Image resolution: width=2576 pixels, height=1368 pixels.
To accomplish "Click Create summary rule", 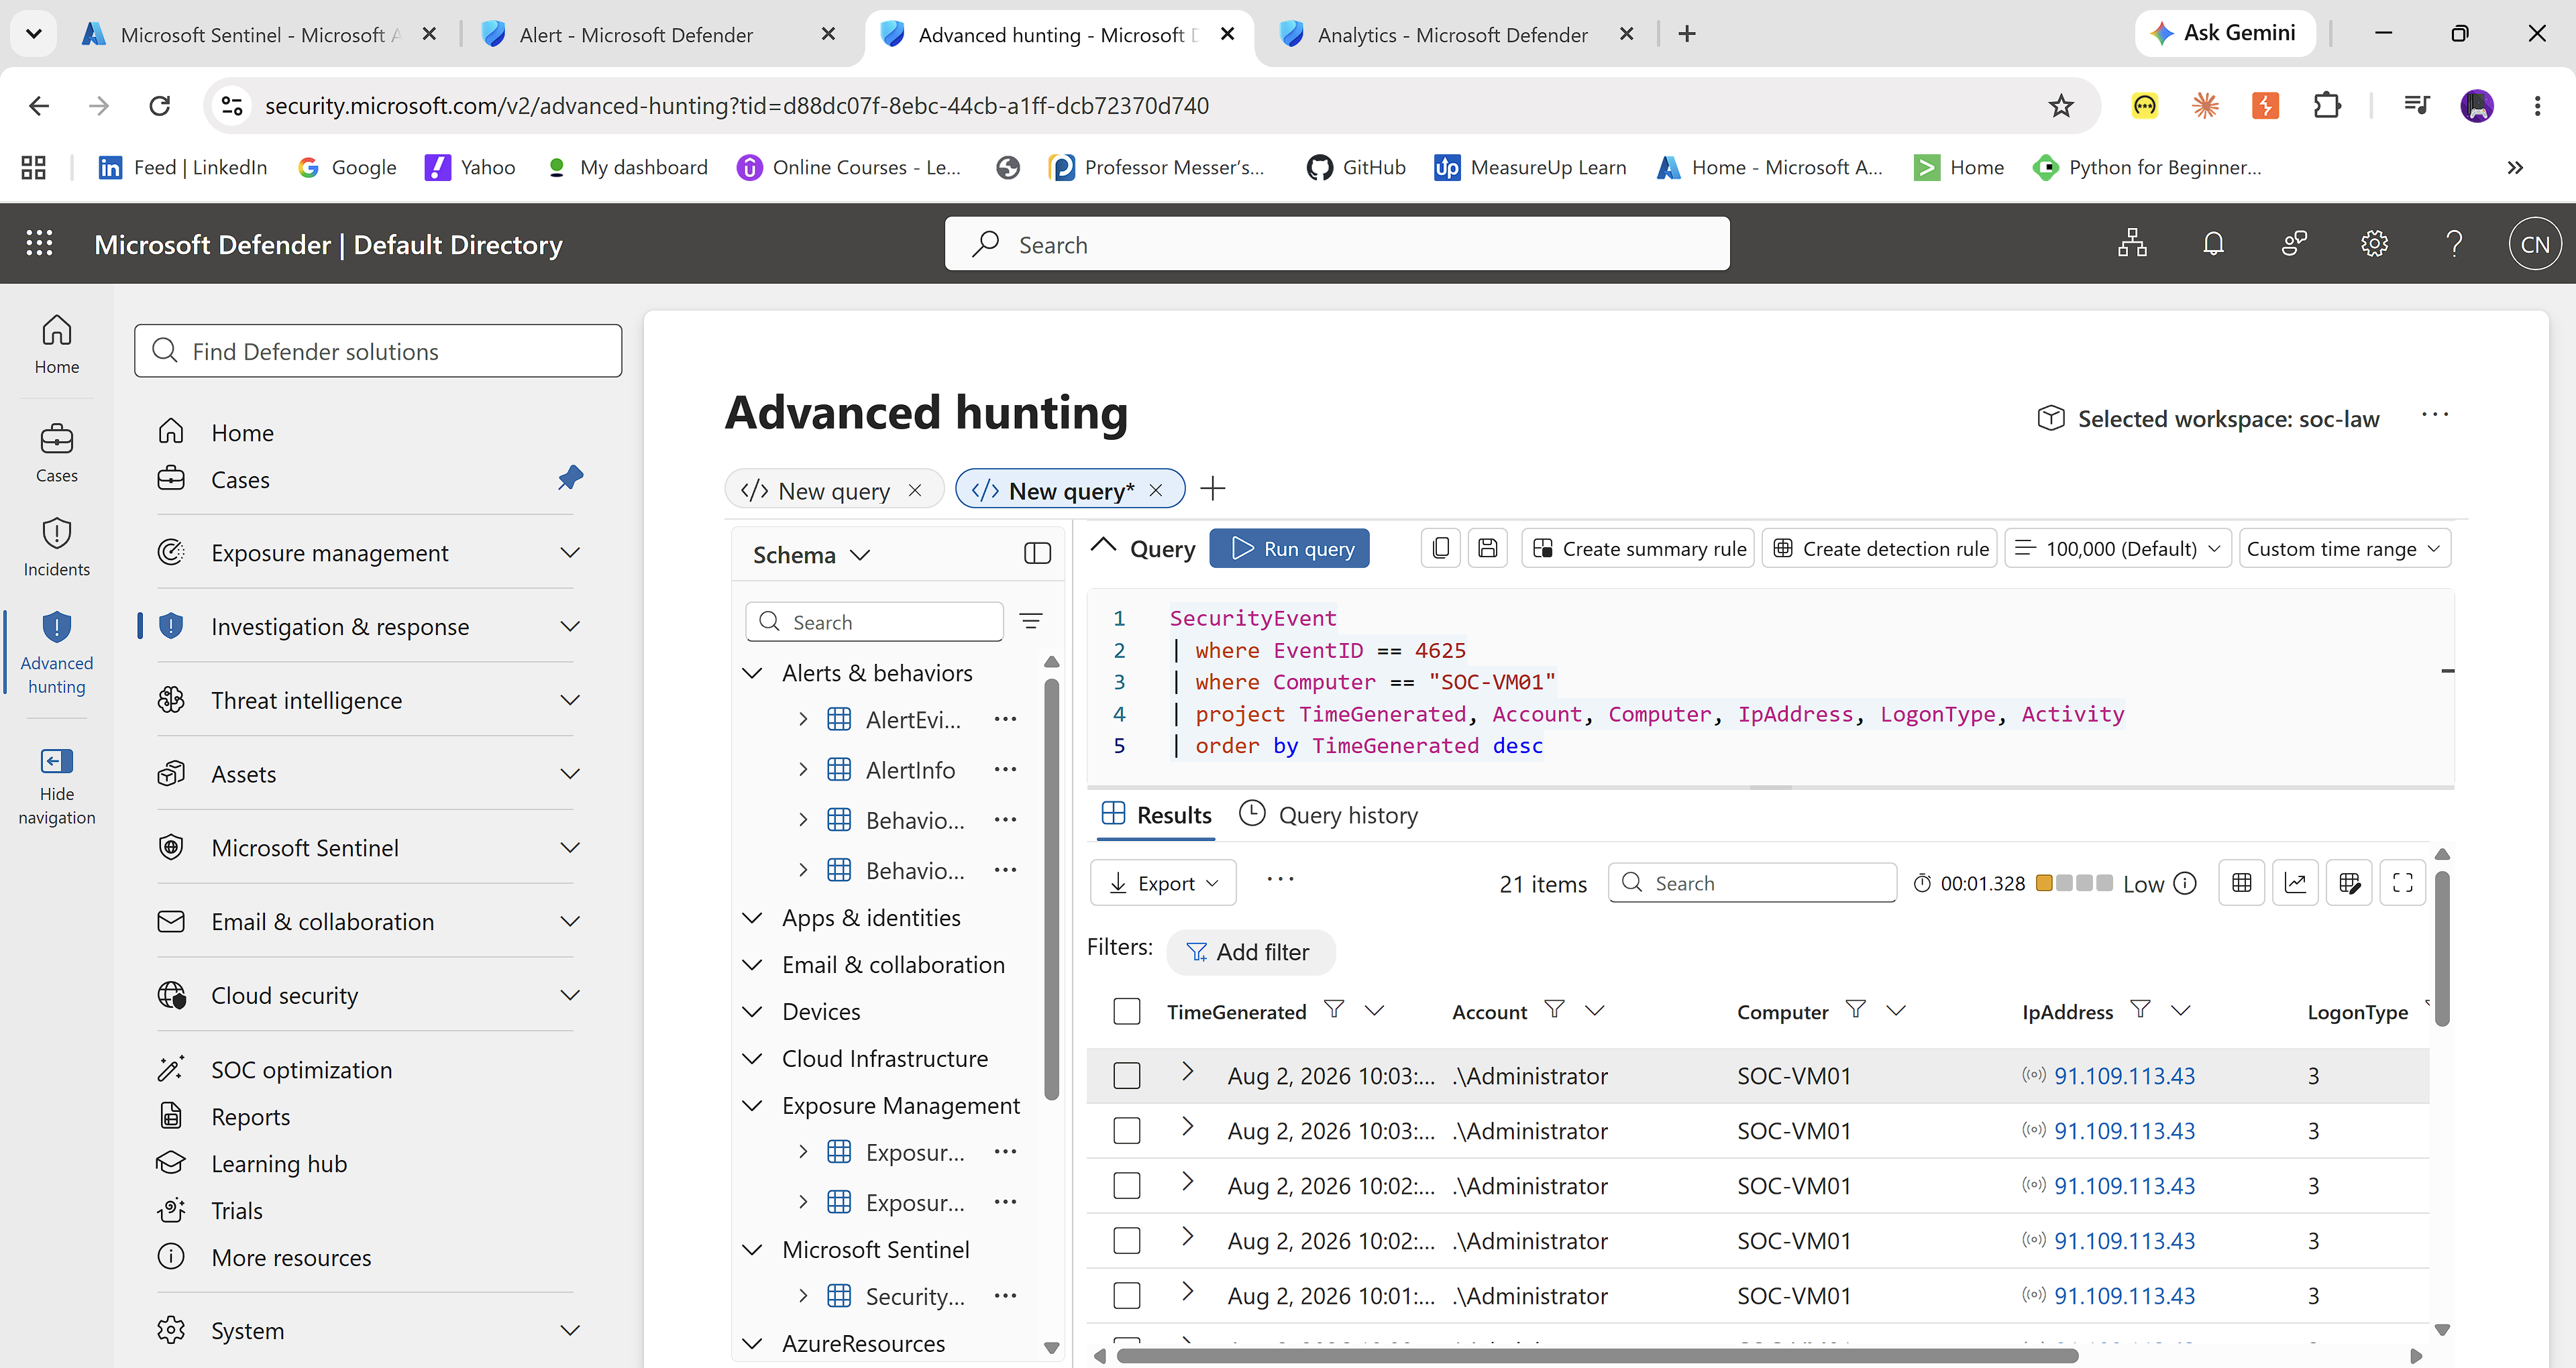I will coord(1638,548).
